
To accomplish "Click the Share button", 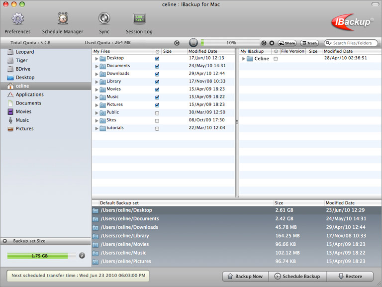I will click(x=287, y=43).
